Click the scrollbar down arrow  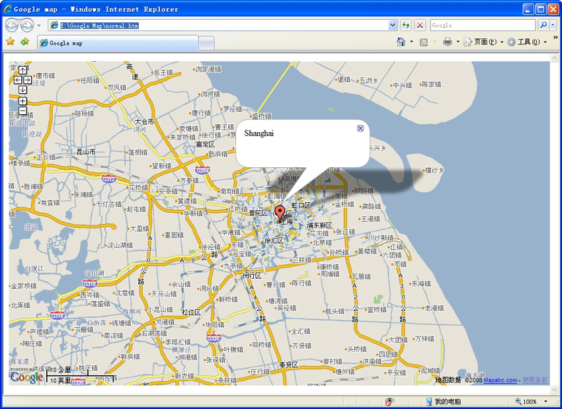tap(554, 389)
